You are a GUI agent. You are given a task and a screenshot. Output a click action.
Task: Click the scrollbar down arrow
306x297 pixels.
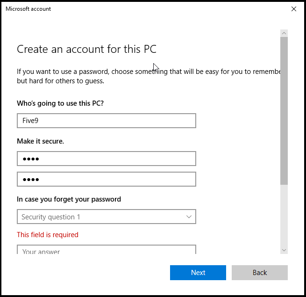[x=284, y=250]
